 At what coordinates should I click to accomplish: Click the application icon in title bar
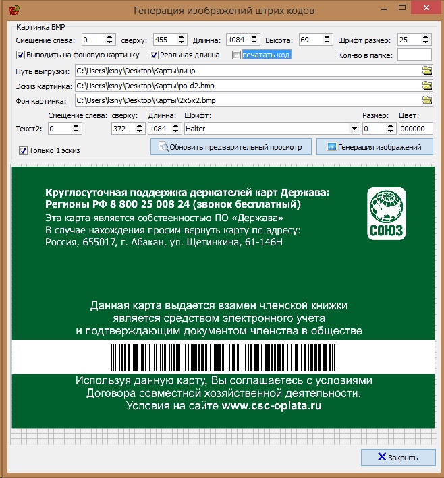pyautogui.click(x=14, y=10)
